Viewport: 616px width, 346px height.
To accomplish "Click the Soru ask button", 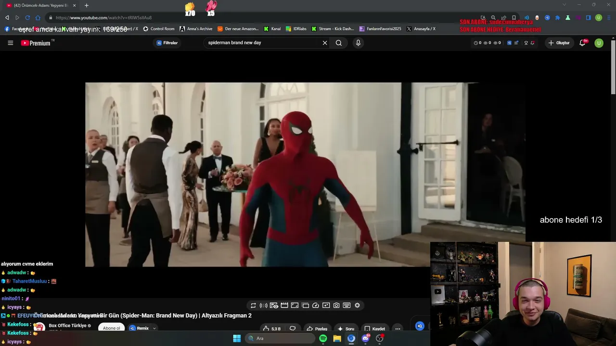I will (x=346, y=329).
